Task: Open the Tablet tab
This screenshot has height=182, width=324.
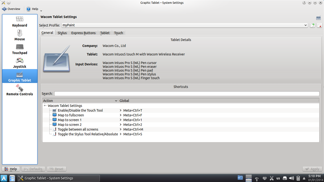Action: pyautogui.click(x=105, y=33)
